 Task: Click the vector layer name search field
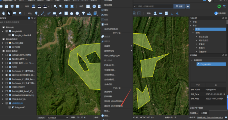point(16,22)
